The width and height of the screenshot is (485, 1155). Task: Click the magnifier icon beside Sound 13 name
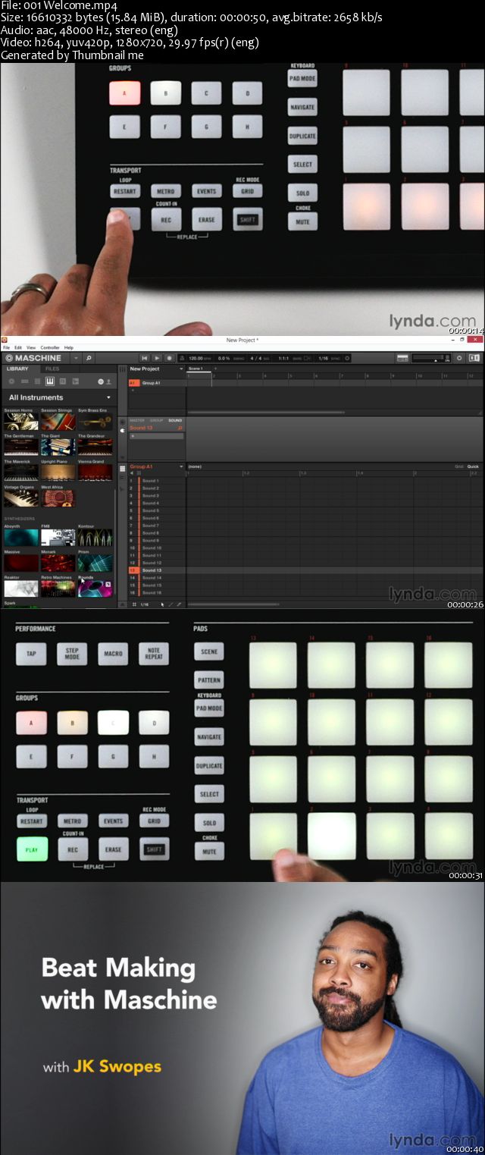180,428
